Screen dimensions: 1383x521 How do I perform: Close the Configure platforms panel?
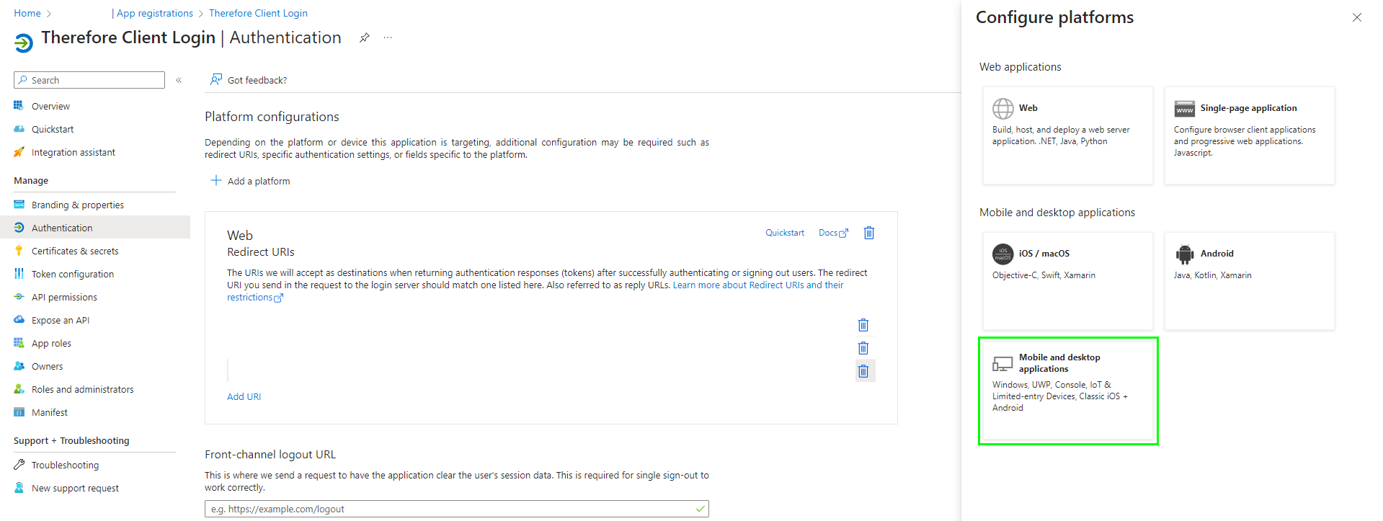1356,17
